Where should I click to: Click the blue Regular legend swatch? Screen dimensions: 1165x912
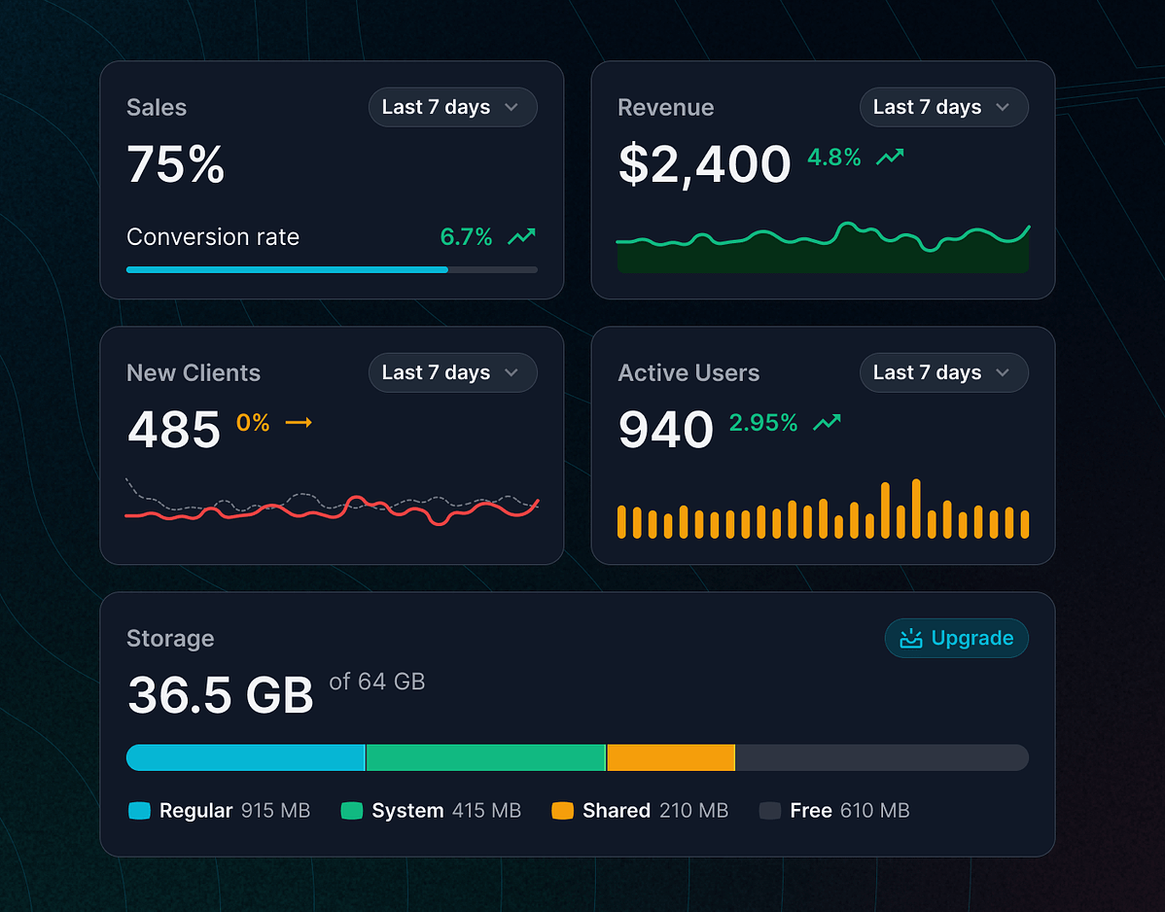tap(139, 811)
